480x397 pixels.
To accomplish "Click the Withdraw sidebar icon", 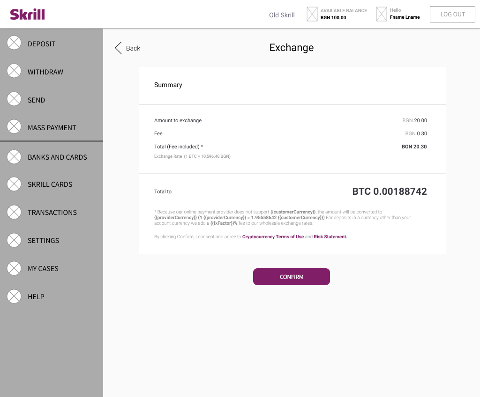I will [x=14, y=71].
